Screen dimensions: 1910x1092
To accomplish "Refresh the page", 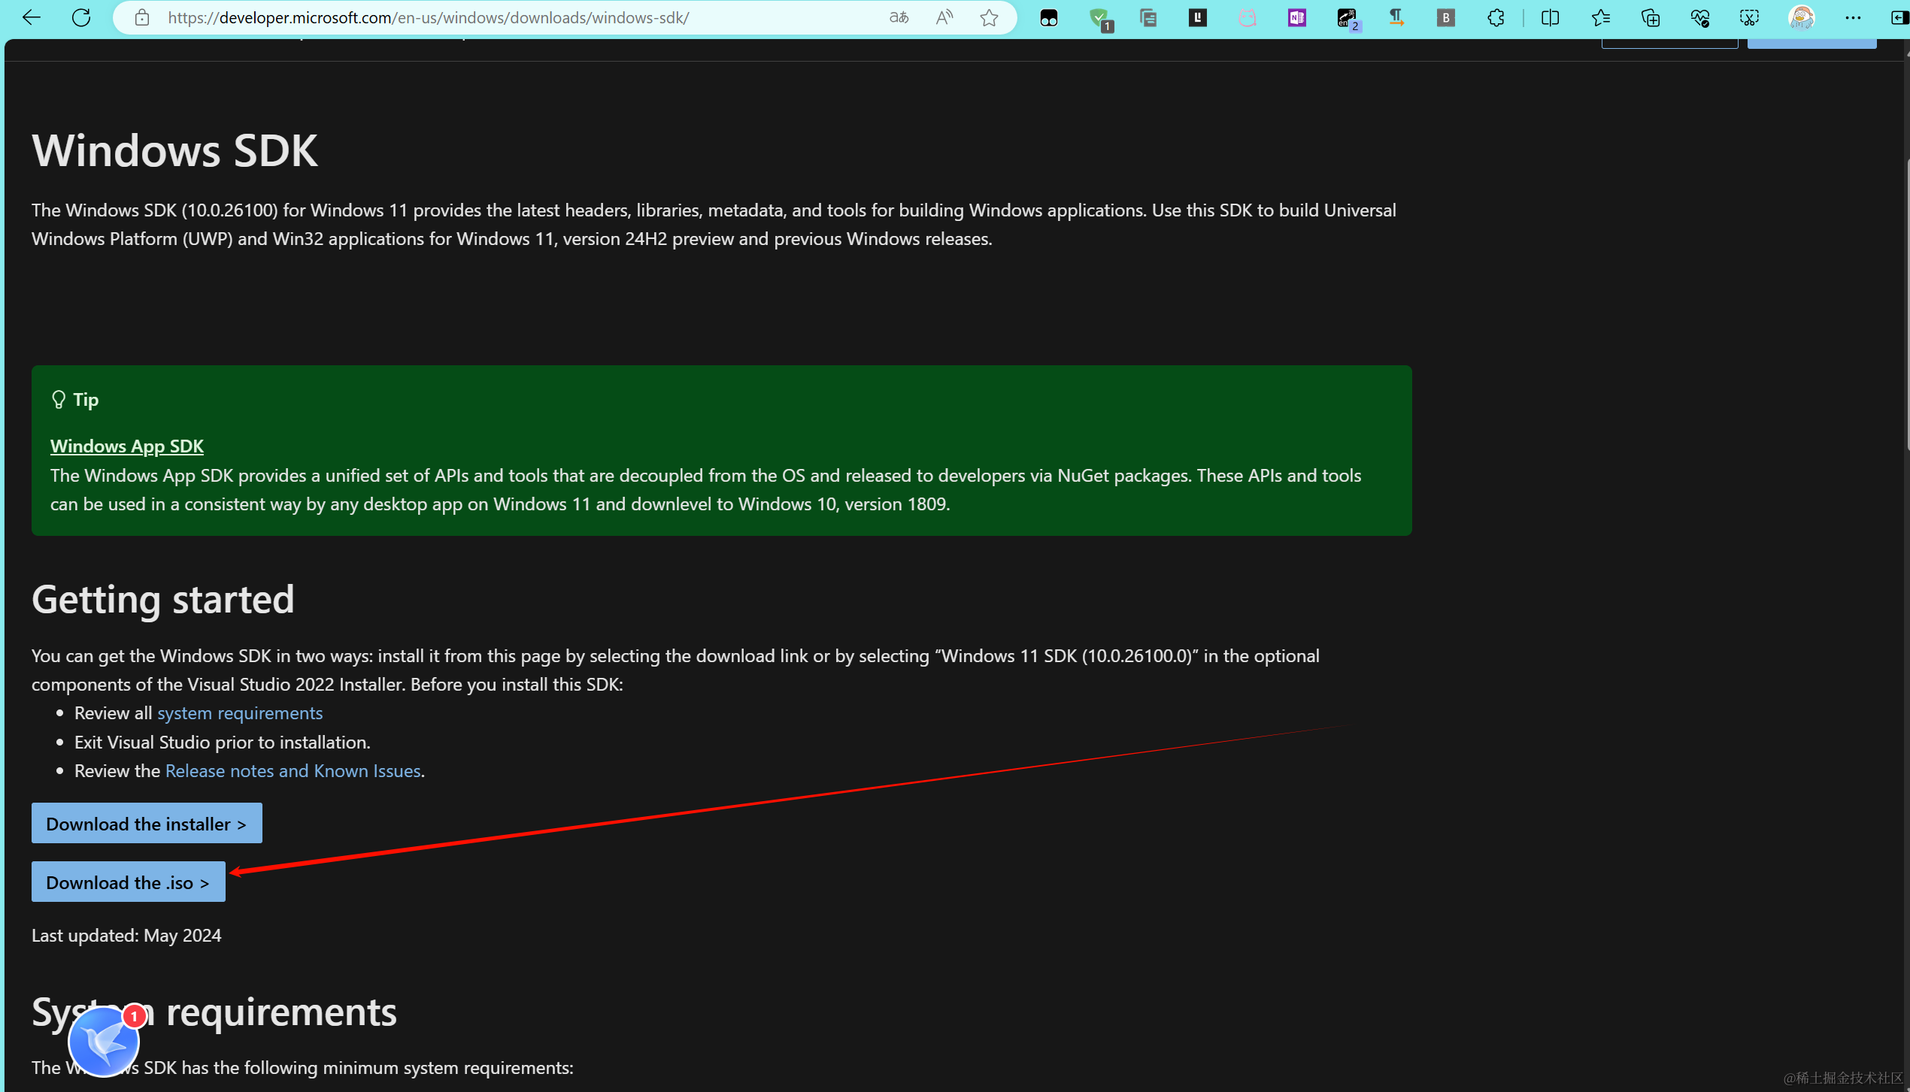I will pyautogui.click(x=81, y=17).
